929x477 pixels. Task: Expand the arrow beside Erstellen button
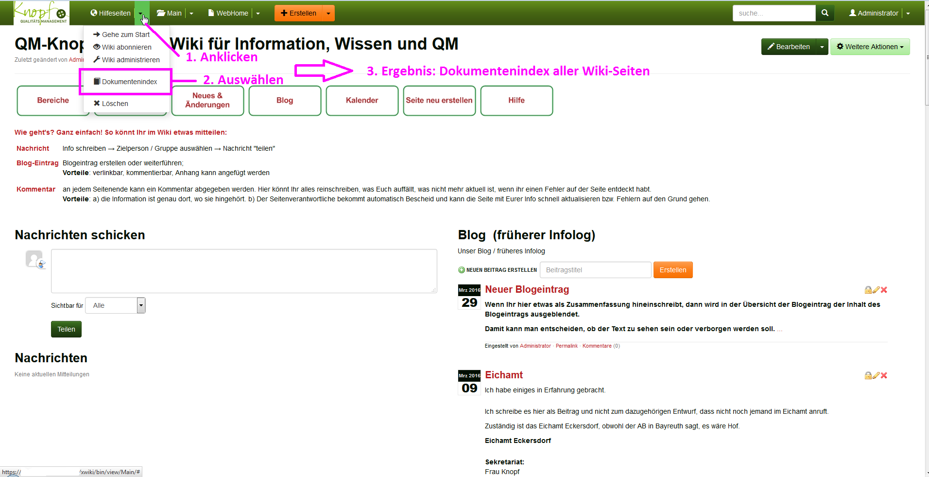[x=328, y=13]
